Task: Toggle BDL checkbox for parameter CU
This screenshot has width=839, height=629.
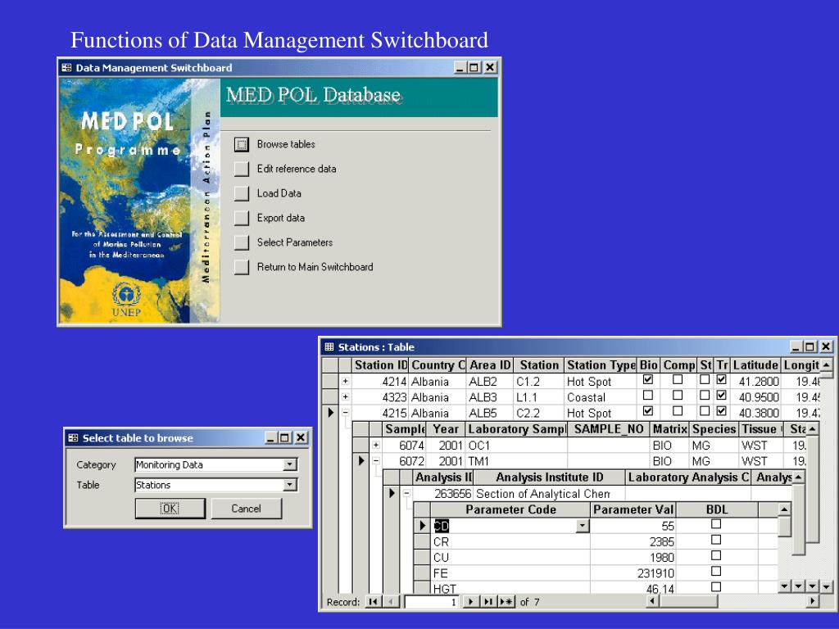Action: pyautogui.click(x=716, y=556)
